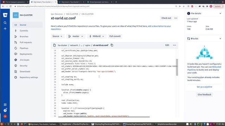Open the big@note terminal taskbar entry

[x=75, y=124]
